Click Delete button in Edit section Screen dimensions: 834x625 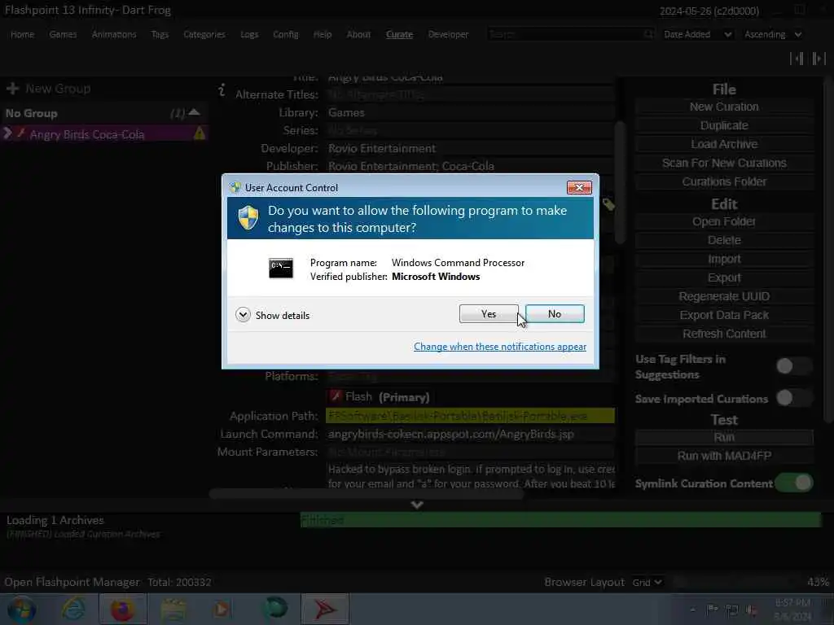[724, 240]
